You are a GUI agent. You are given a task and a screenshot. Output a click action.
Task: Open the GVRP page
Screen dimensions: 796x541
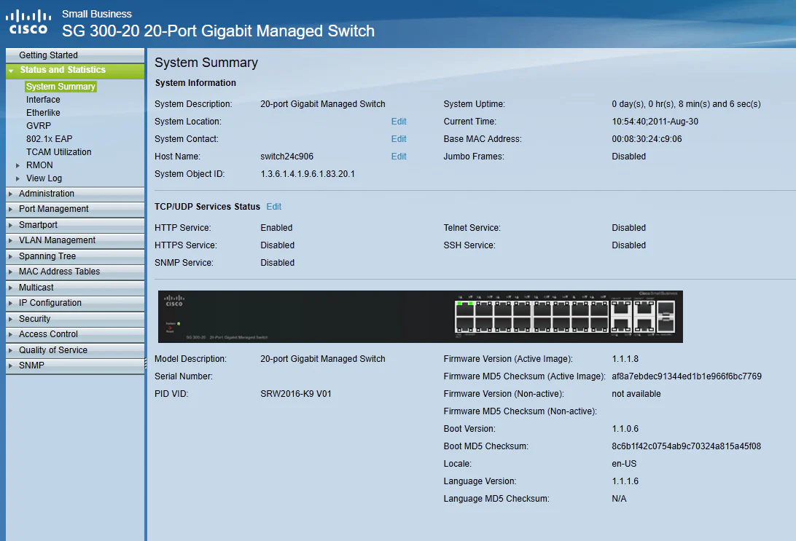tap(39, 126)
